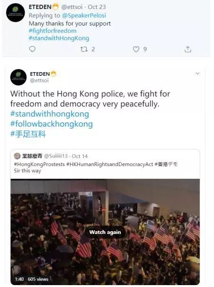The width and height of the screenshot is (214, 287).
Task: Open ETEDEN's avatar on the top reply
Action: pyautogui.click(x=15, y=13)
